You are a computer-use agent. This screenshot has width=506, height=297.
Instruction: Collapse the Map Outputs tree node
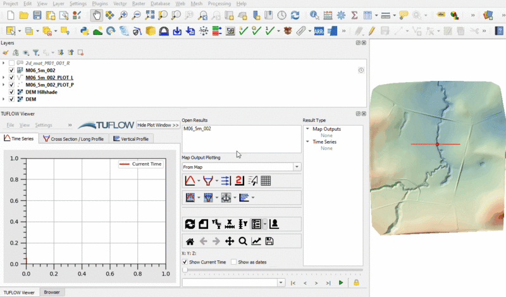(x=307, y=129)
